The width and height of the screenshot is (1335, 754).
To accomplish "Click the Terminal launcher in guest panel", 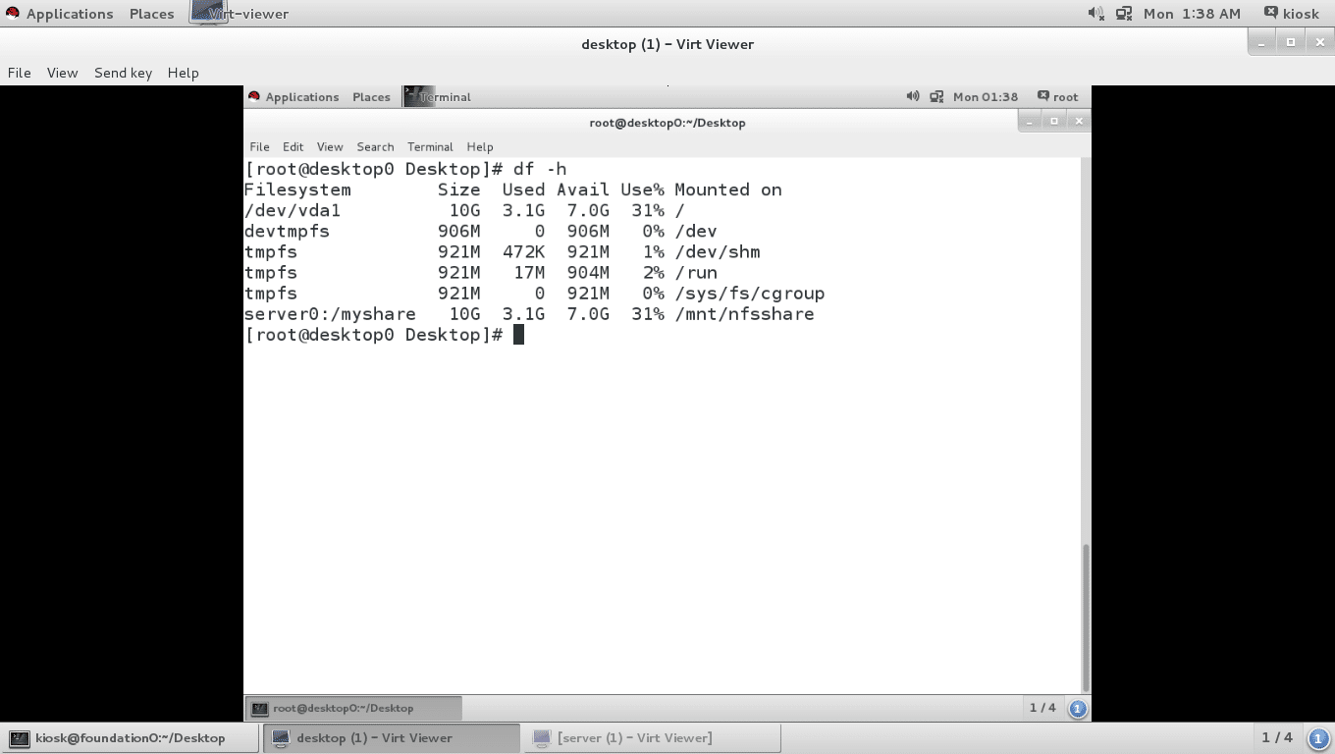I will tap(438, 96).
